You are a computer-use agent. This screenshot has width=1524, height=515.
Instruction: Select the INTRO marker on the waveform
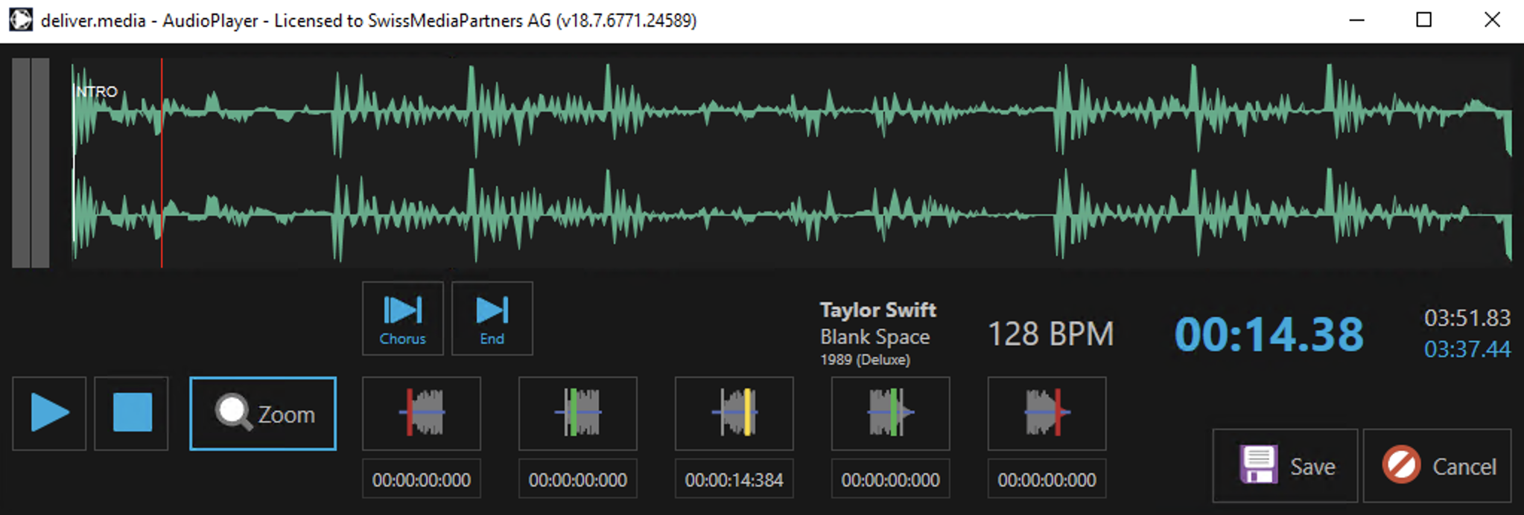(97, 92)
